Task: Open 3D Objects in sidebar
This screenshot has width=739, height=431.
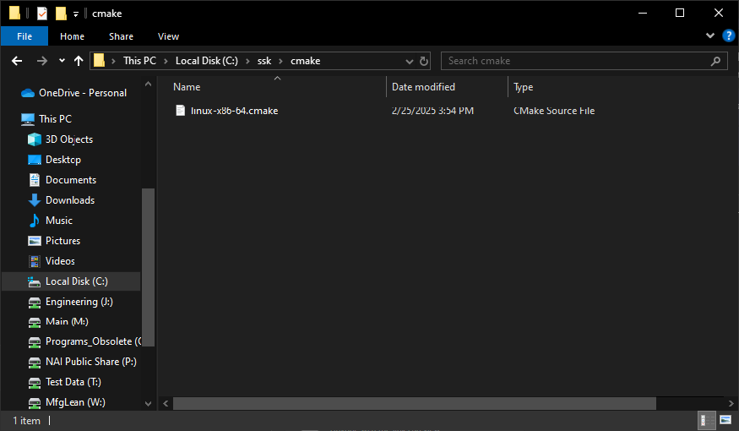Action: point(68,139)
